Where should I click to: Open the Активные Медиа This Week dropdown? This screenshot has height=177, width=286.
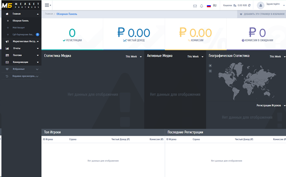pos(195,57)
